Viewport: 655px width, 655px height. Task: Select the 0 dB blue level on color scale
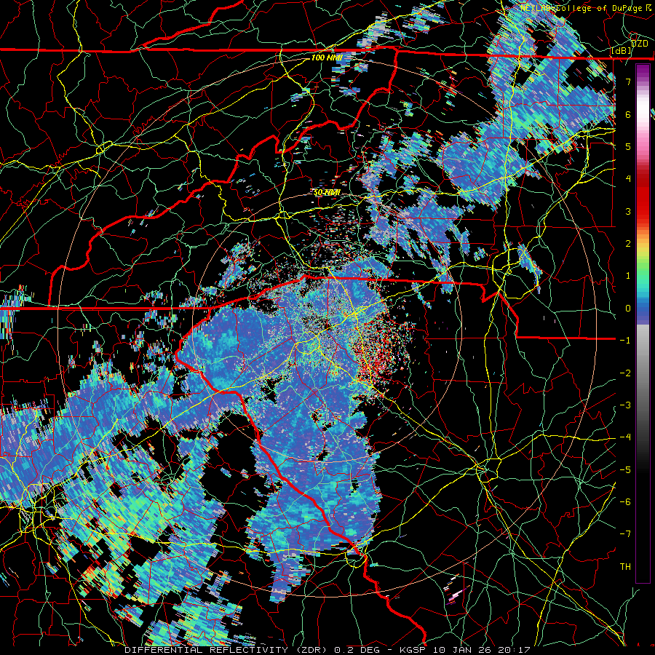[628, 309]
